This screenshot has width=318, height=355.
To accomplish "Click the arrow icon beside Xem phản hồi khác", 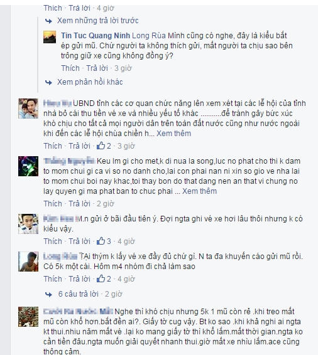I will 48,82.
